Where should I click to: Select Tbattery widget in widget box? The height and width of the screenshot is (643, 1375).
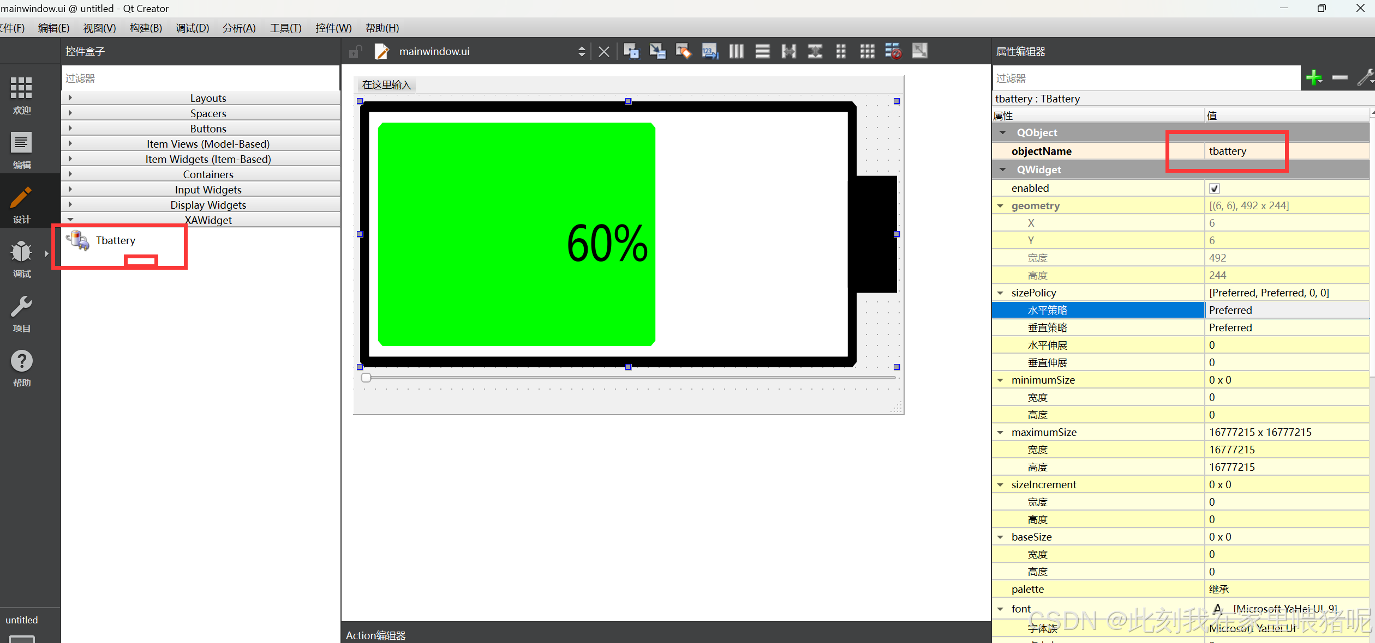[x=115, y=240]
